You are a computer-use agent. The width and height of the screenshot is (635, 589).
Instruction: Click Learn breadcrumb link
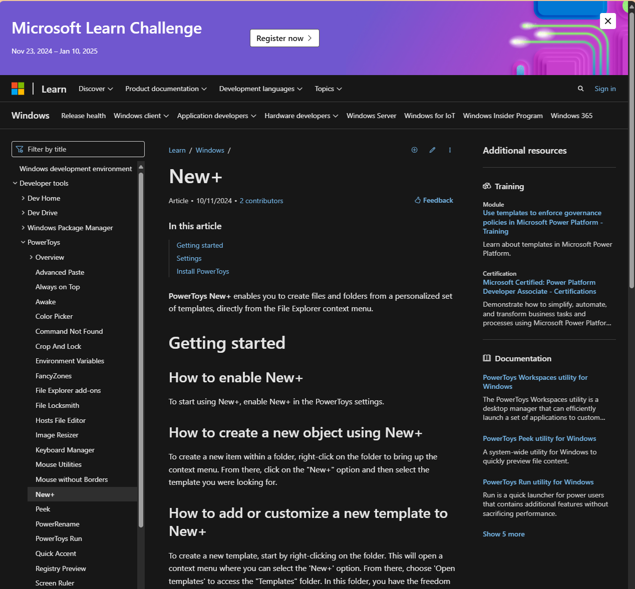click(x=177, y=150)
